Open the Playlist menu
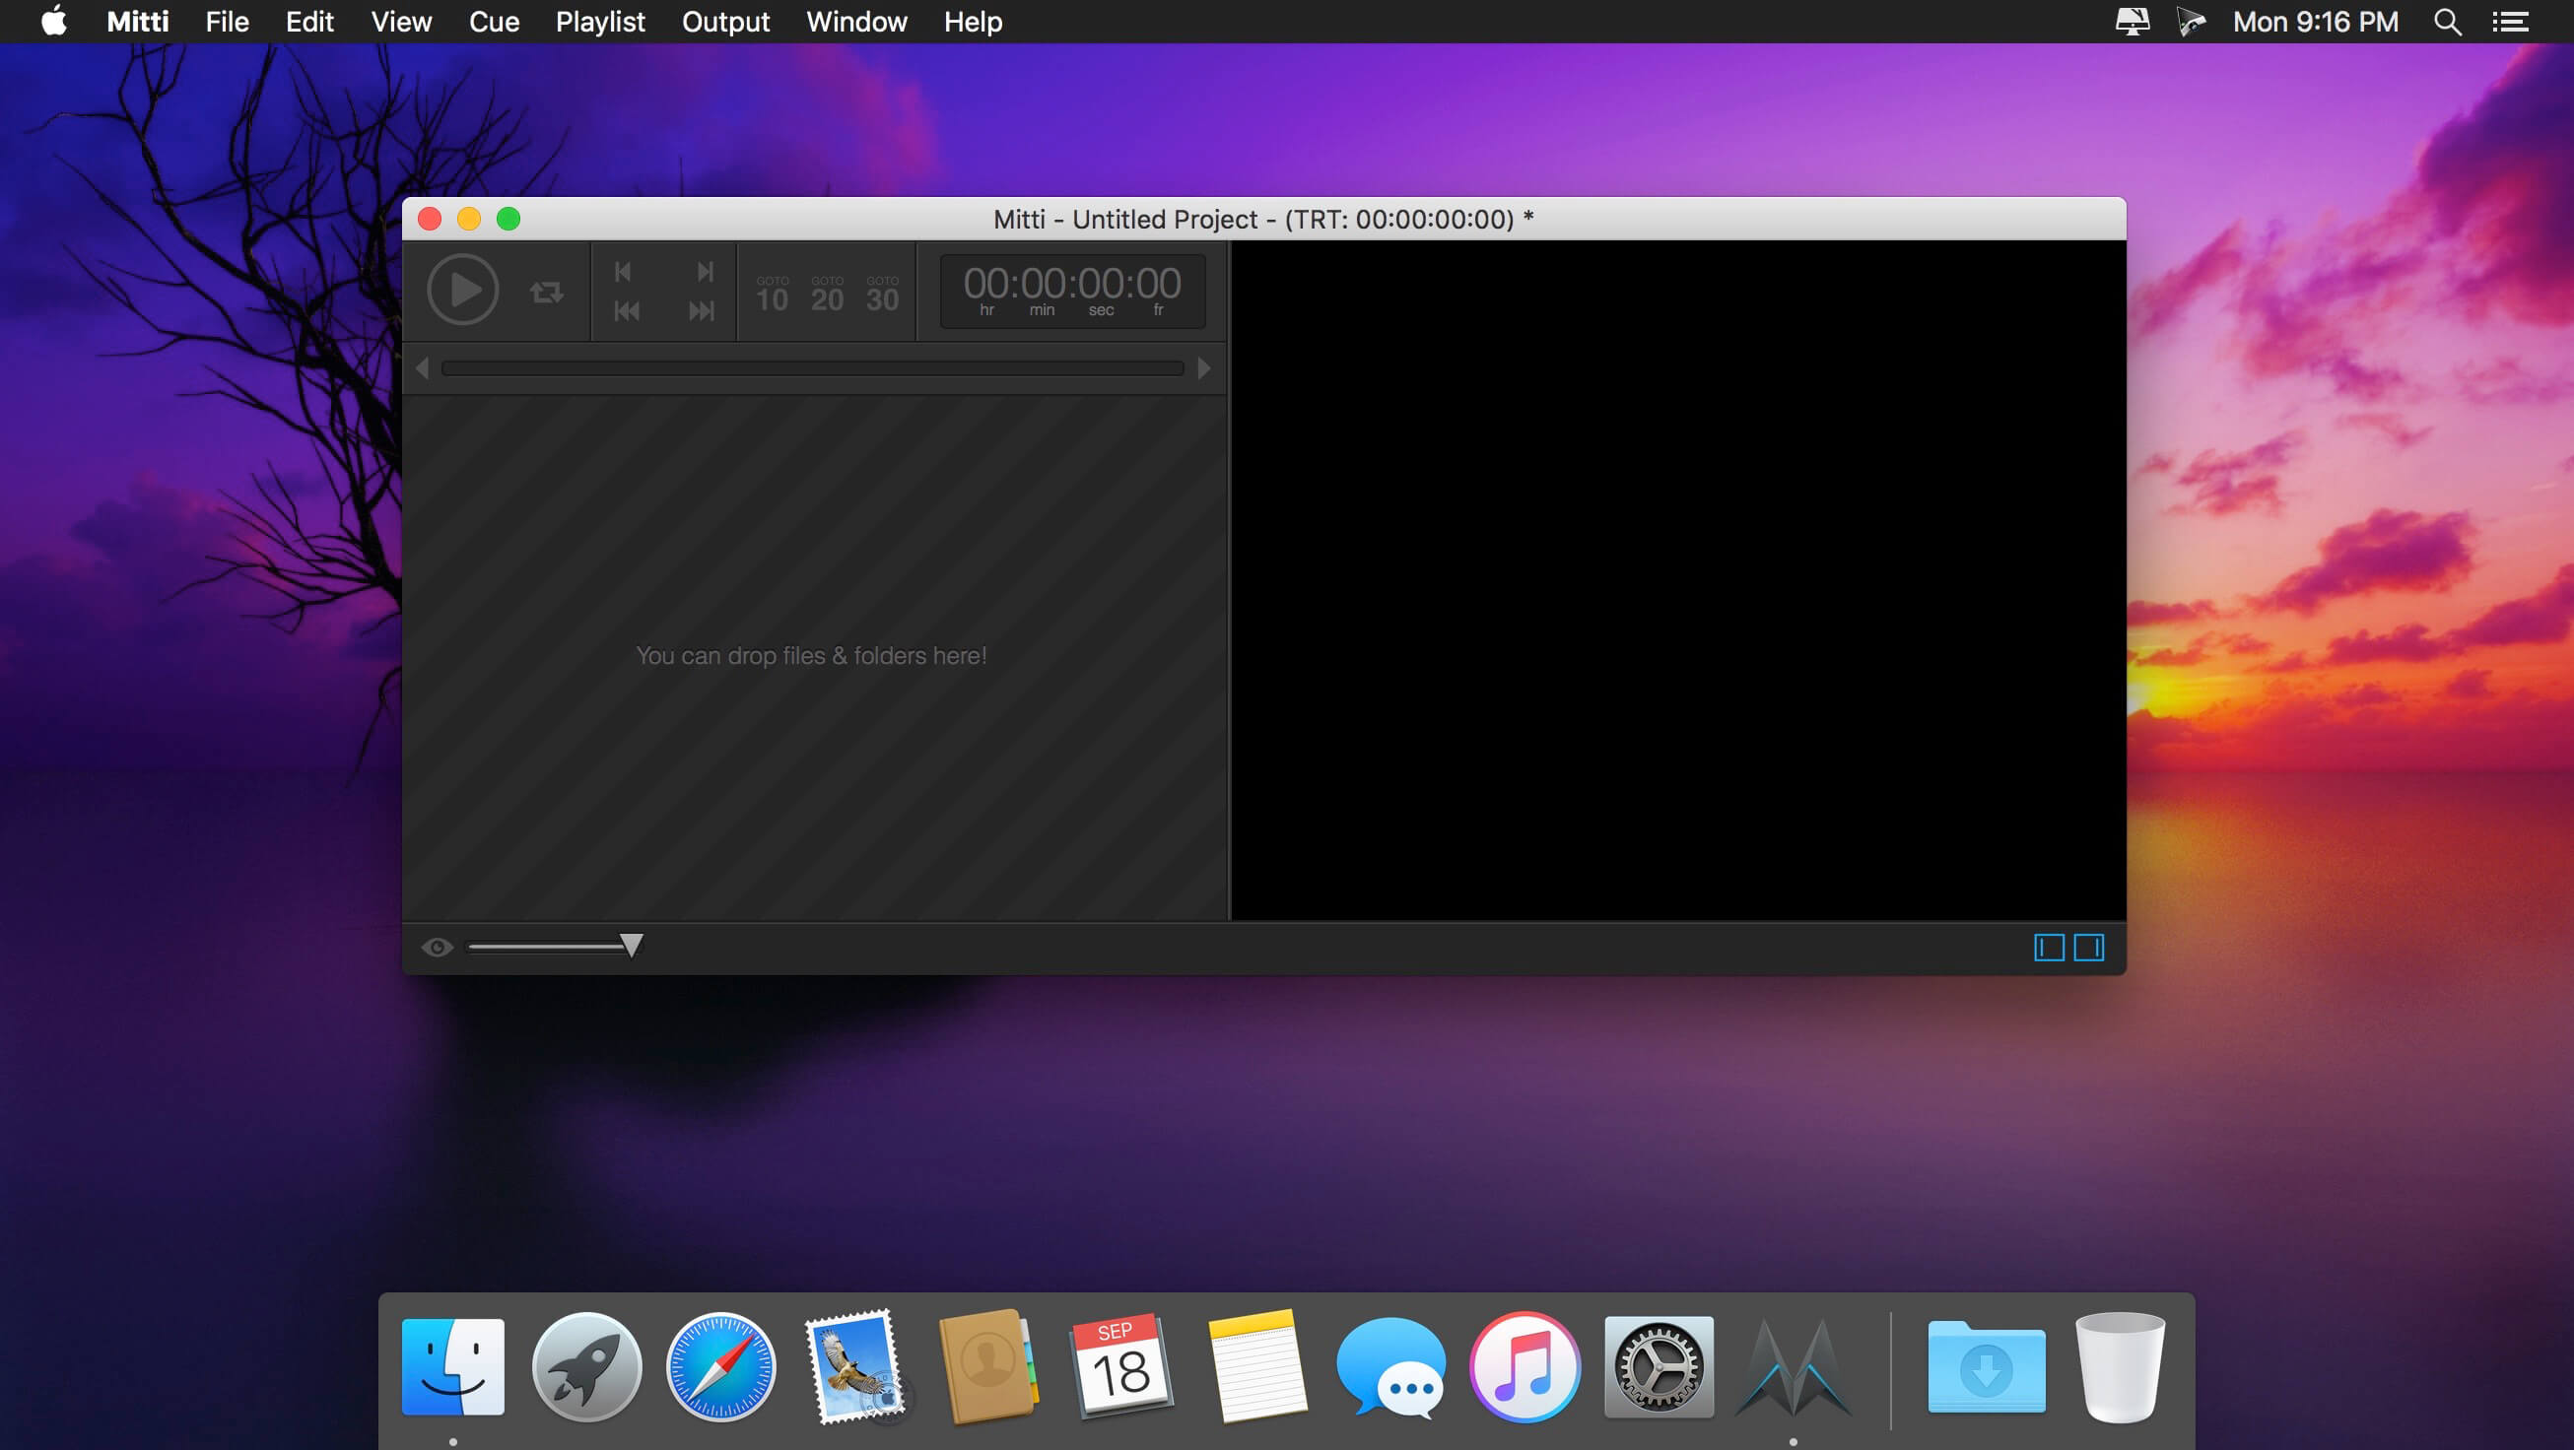The height and width of the screenshot is (1450, 2574). [x=599, y=22]
